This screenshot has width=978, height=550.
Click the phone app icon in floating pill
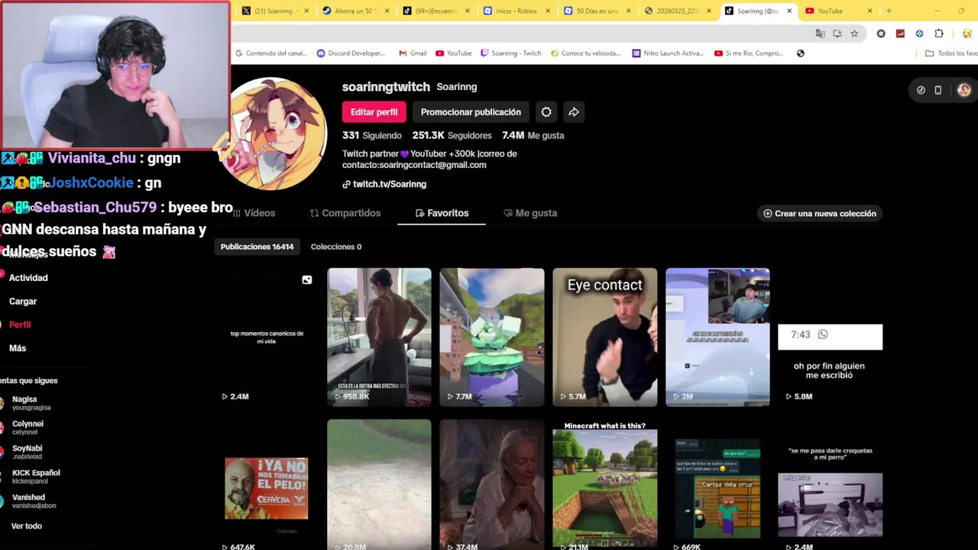tap(938, 90)
